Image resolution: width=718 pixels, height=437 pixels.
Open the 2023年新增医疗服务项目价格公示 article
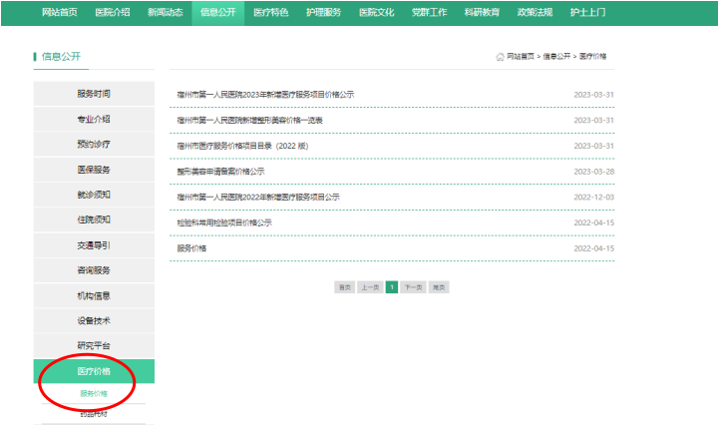[x=265, y=95]
